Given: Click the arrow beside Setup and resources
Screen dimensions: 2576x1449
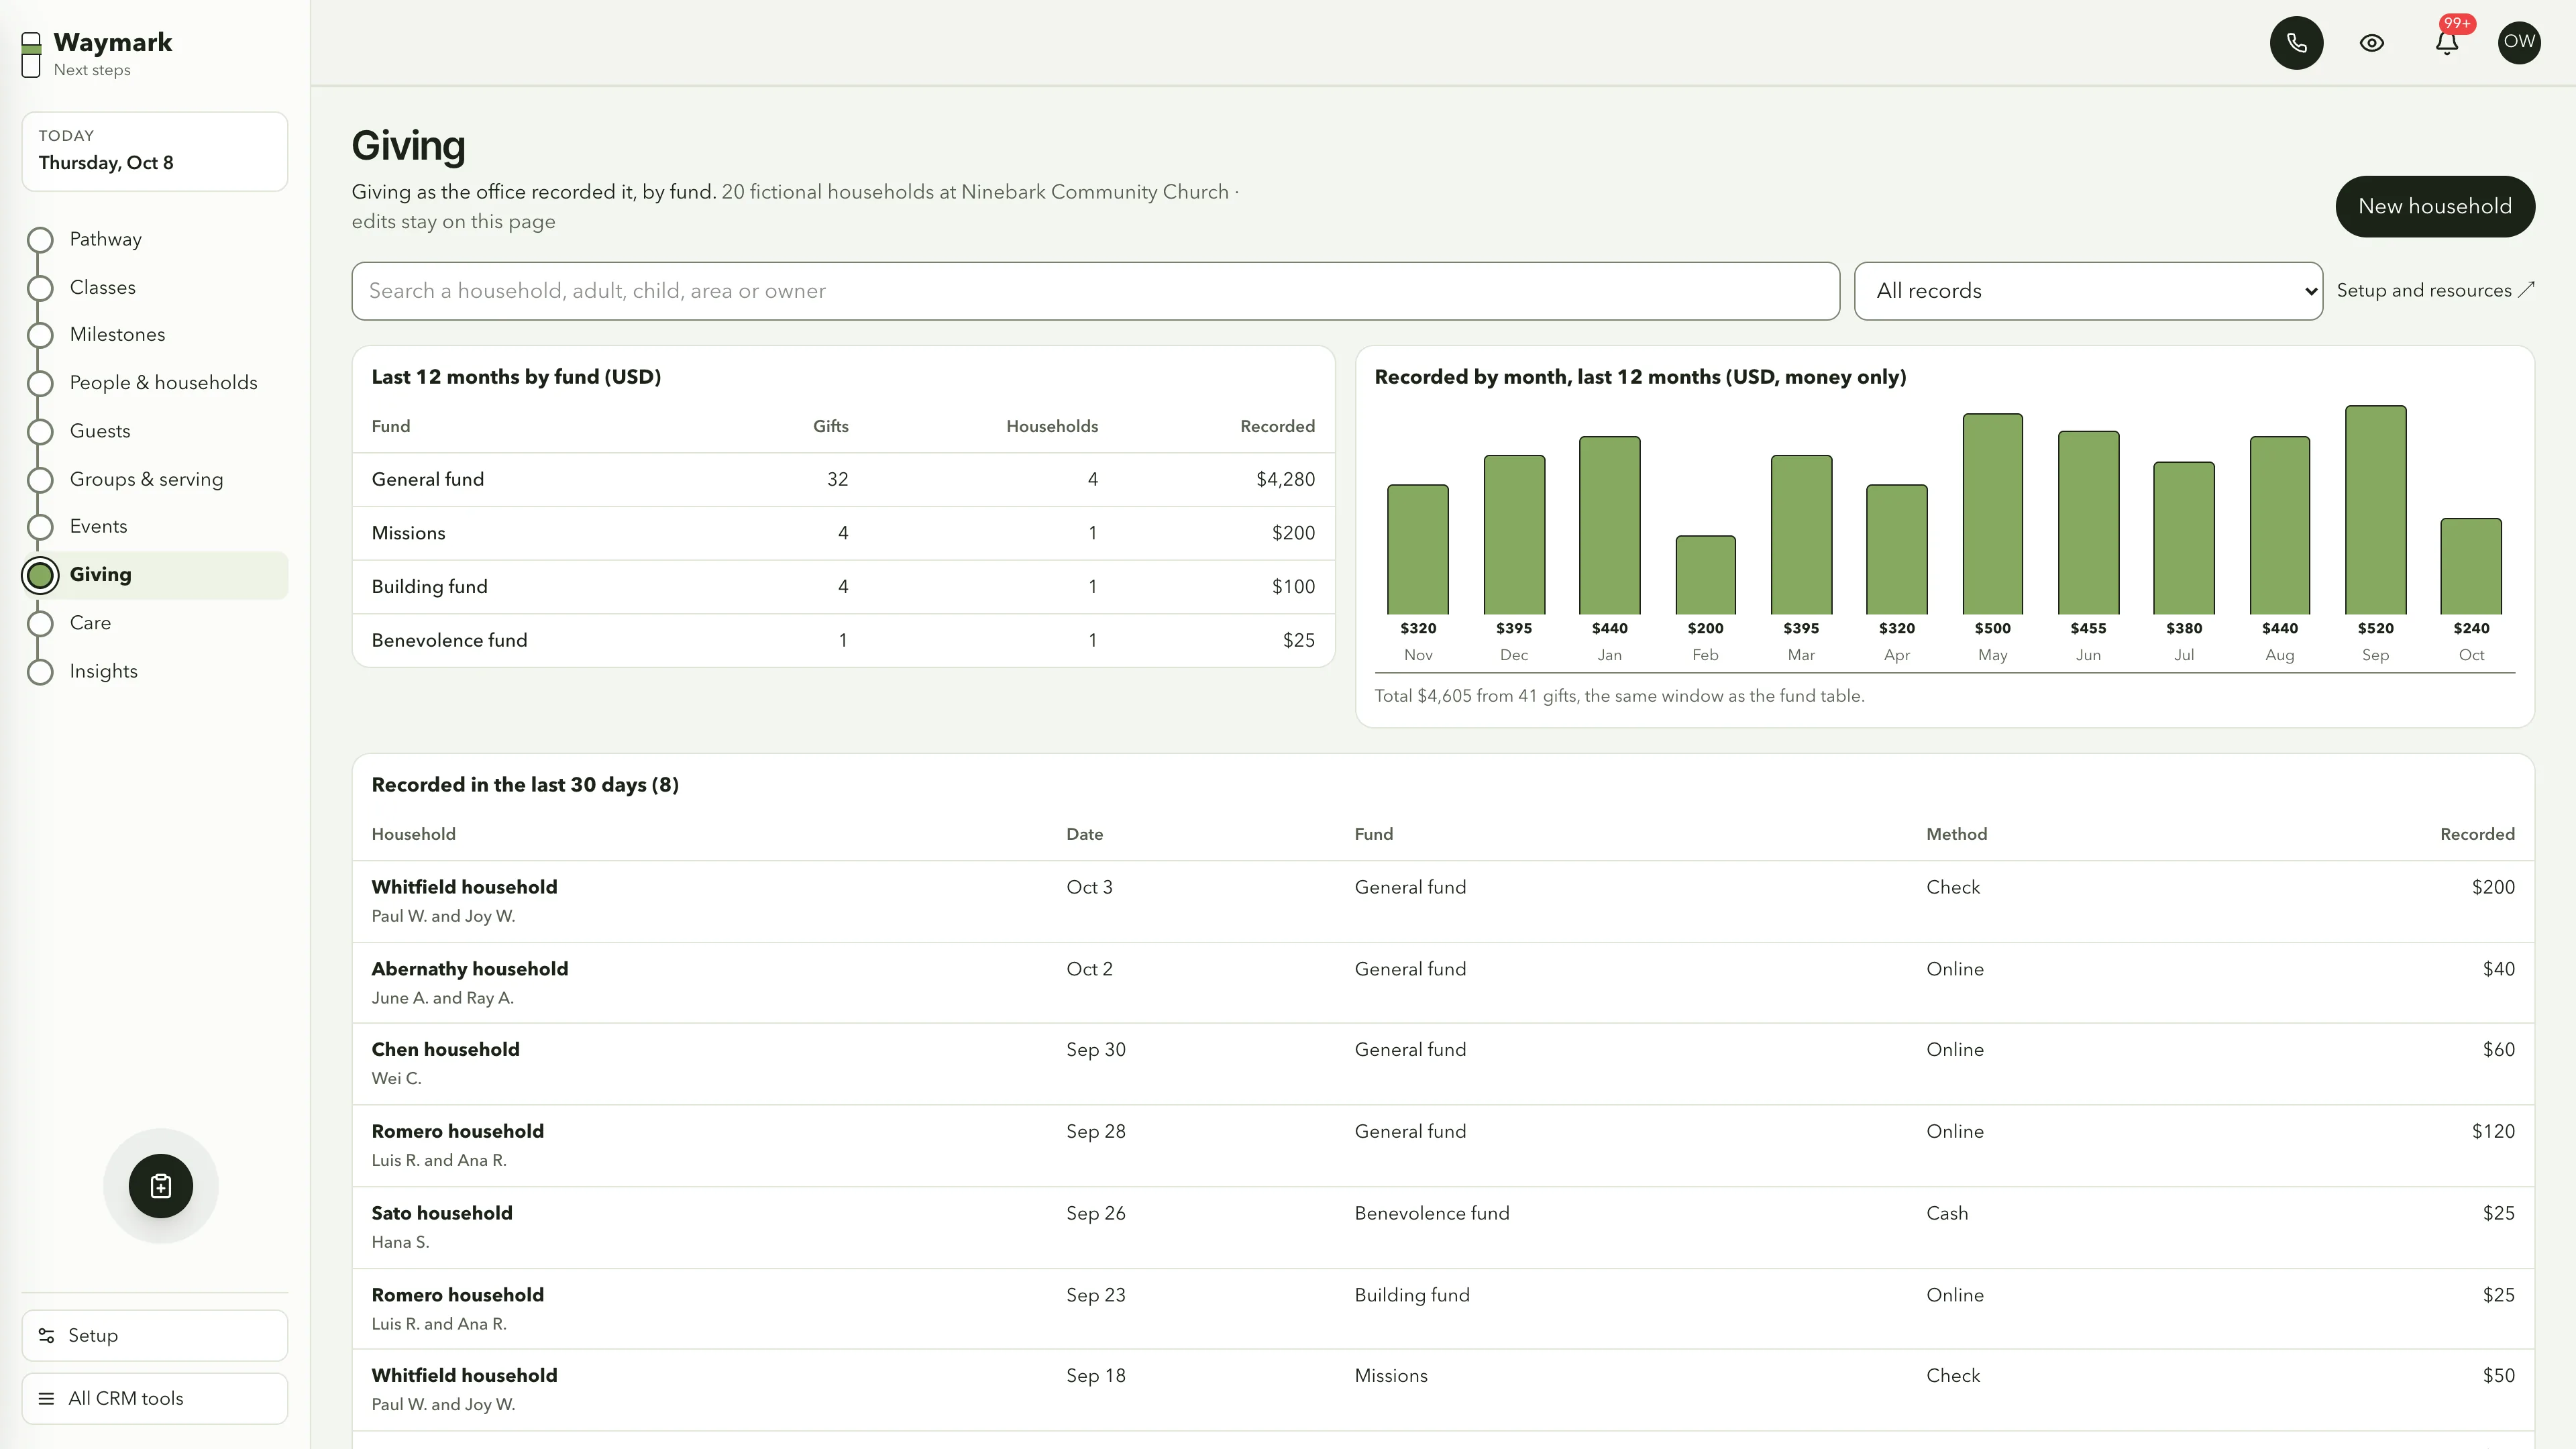Looking at the screenshot, I should click(2525, 290).
